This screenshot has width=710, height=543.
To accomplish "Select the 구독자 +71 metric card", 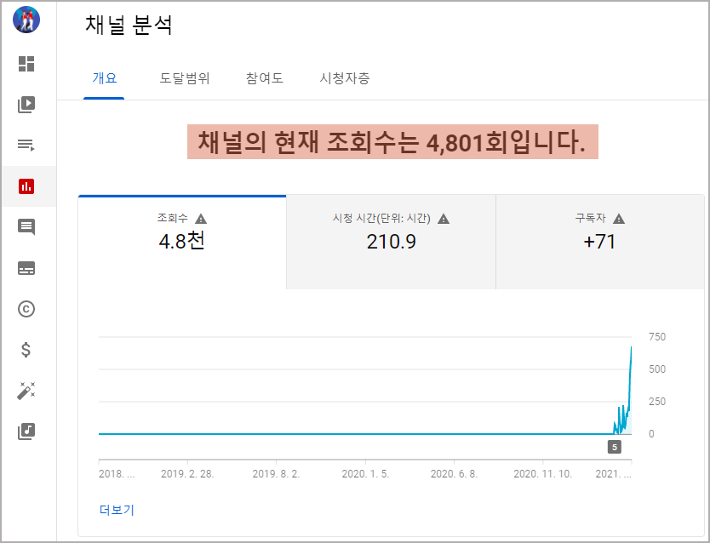I will click(600, 242).
